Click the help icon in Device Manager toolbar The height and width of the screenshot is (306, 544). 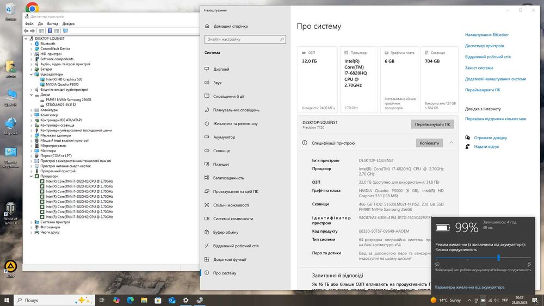tap(50, 31)
